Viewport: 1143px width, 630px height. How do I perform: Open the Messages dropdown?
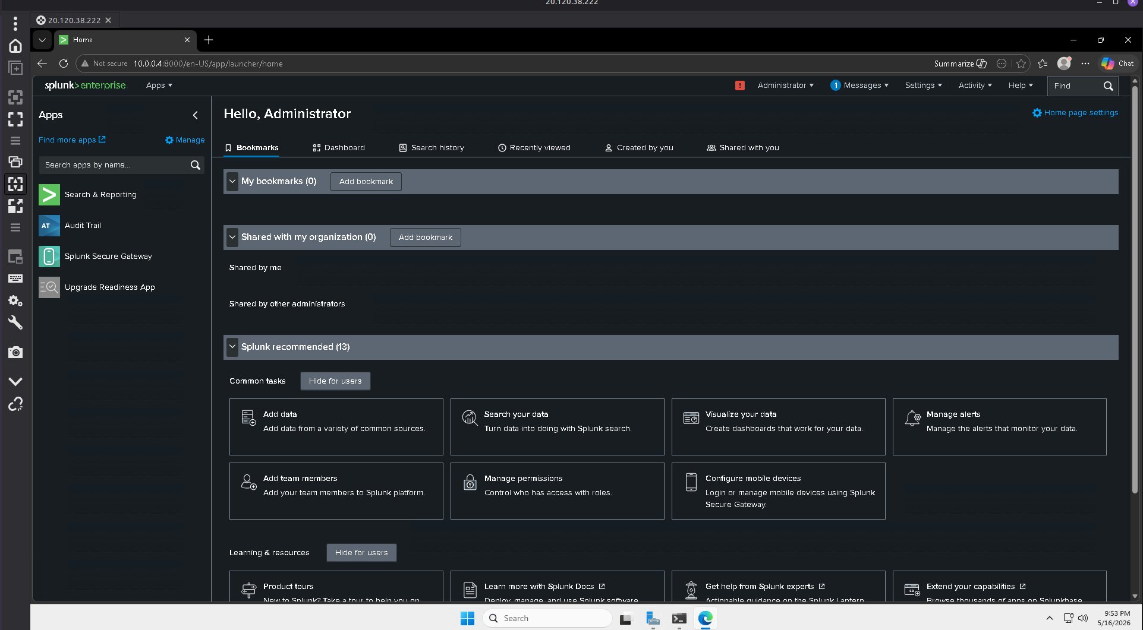point(859,86)
